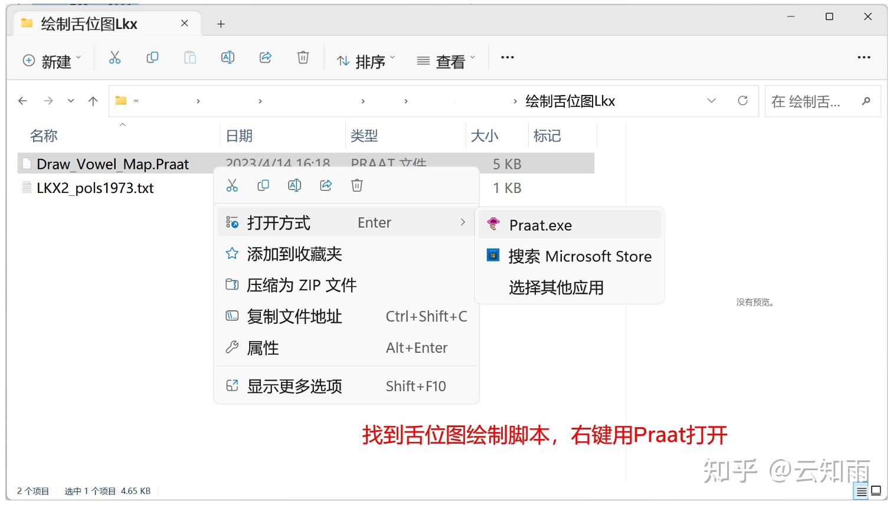Open the toolbar's See more ellipsis

pos(508,57)
